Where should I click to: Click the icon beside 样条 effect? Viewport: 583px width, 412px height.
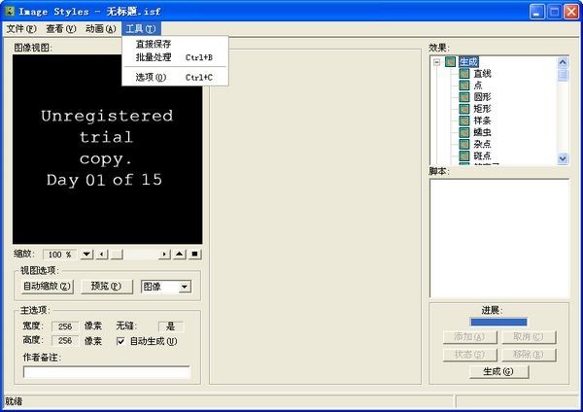tap(464, 120)
